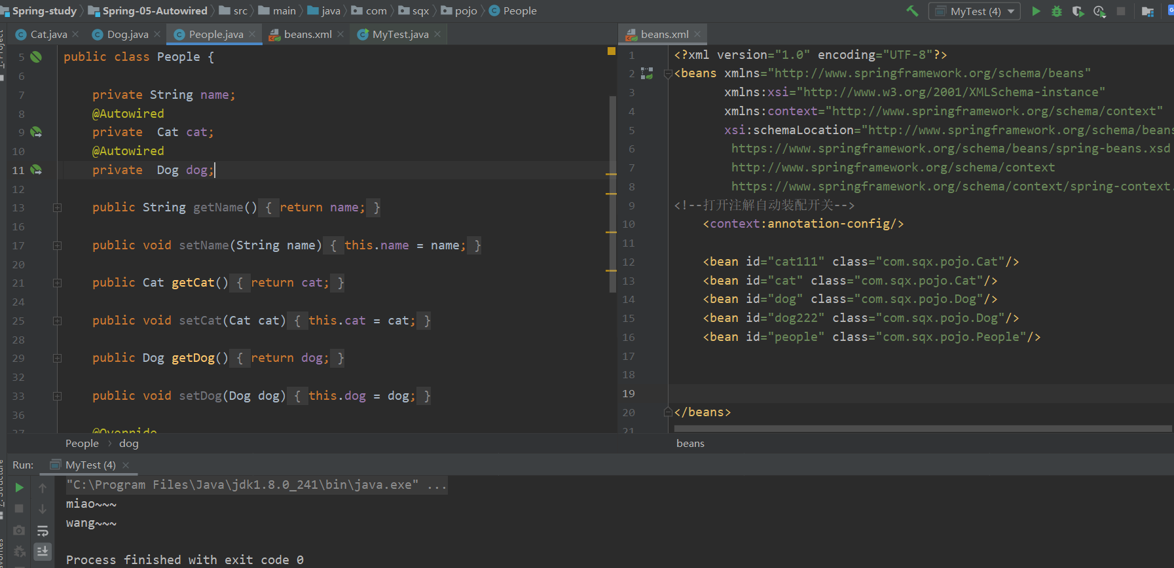Toggle Scroll to End in Run console

coord(43,551)
